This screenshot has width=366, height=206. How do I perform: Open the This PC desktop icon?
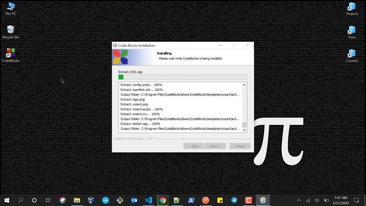[10, 9]
